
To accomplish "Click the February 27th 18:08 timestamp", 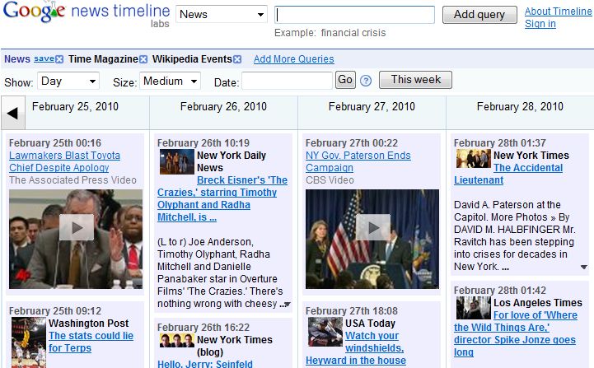I will tap(352, 311).
